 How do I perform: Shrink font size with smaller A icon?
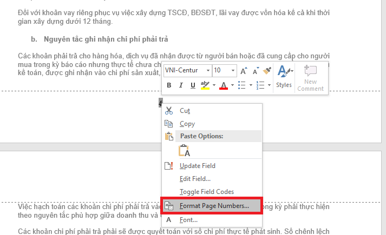(x=256, y=71)
